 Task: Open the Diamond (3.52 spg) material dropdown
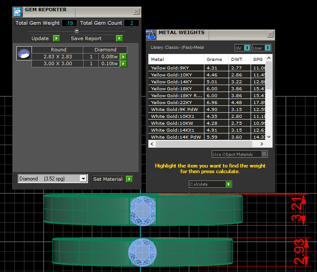83,179
